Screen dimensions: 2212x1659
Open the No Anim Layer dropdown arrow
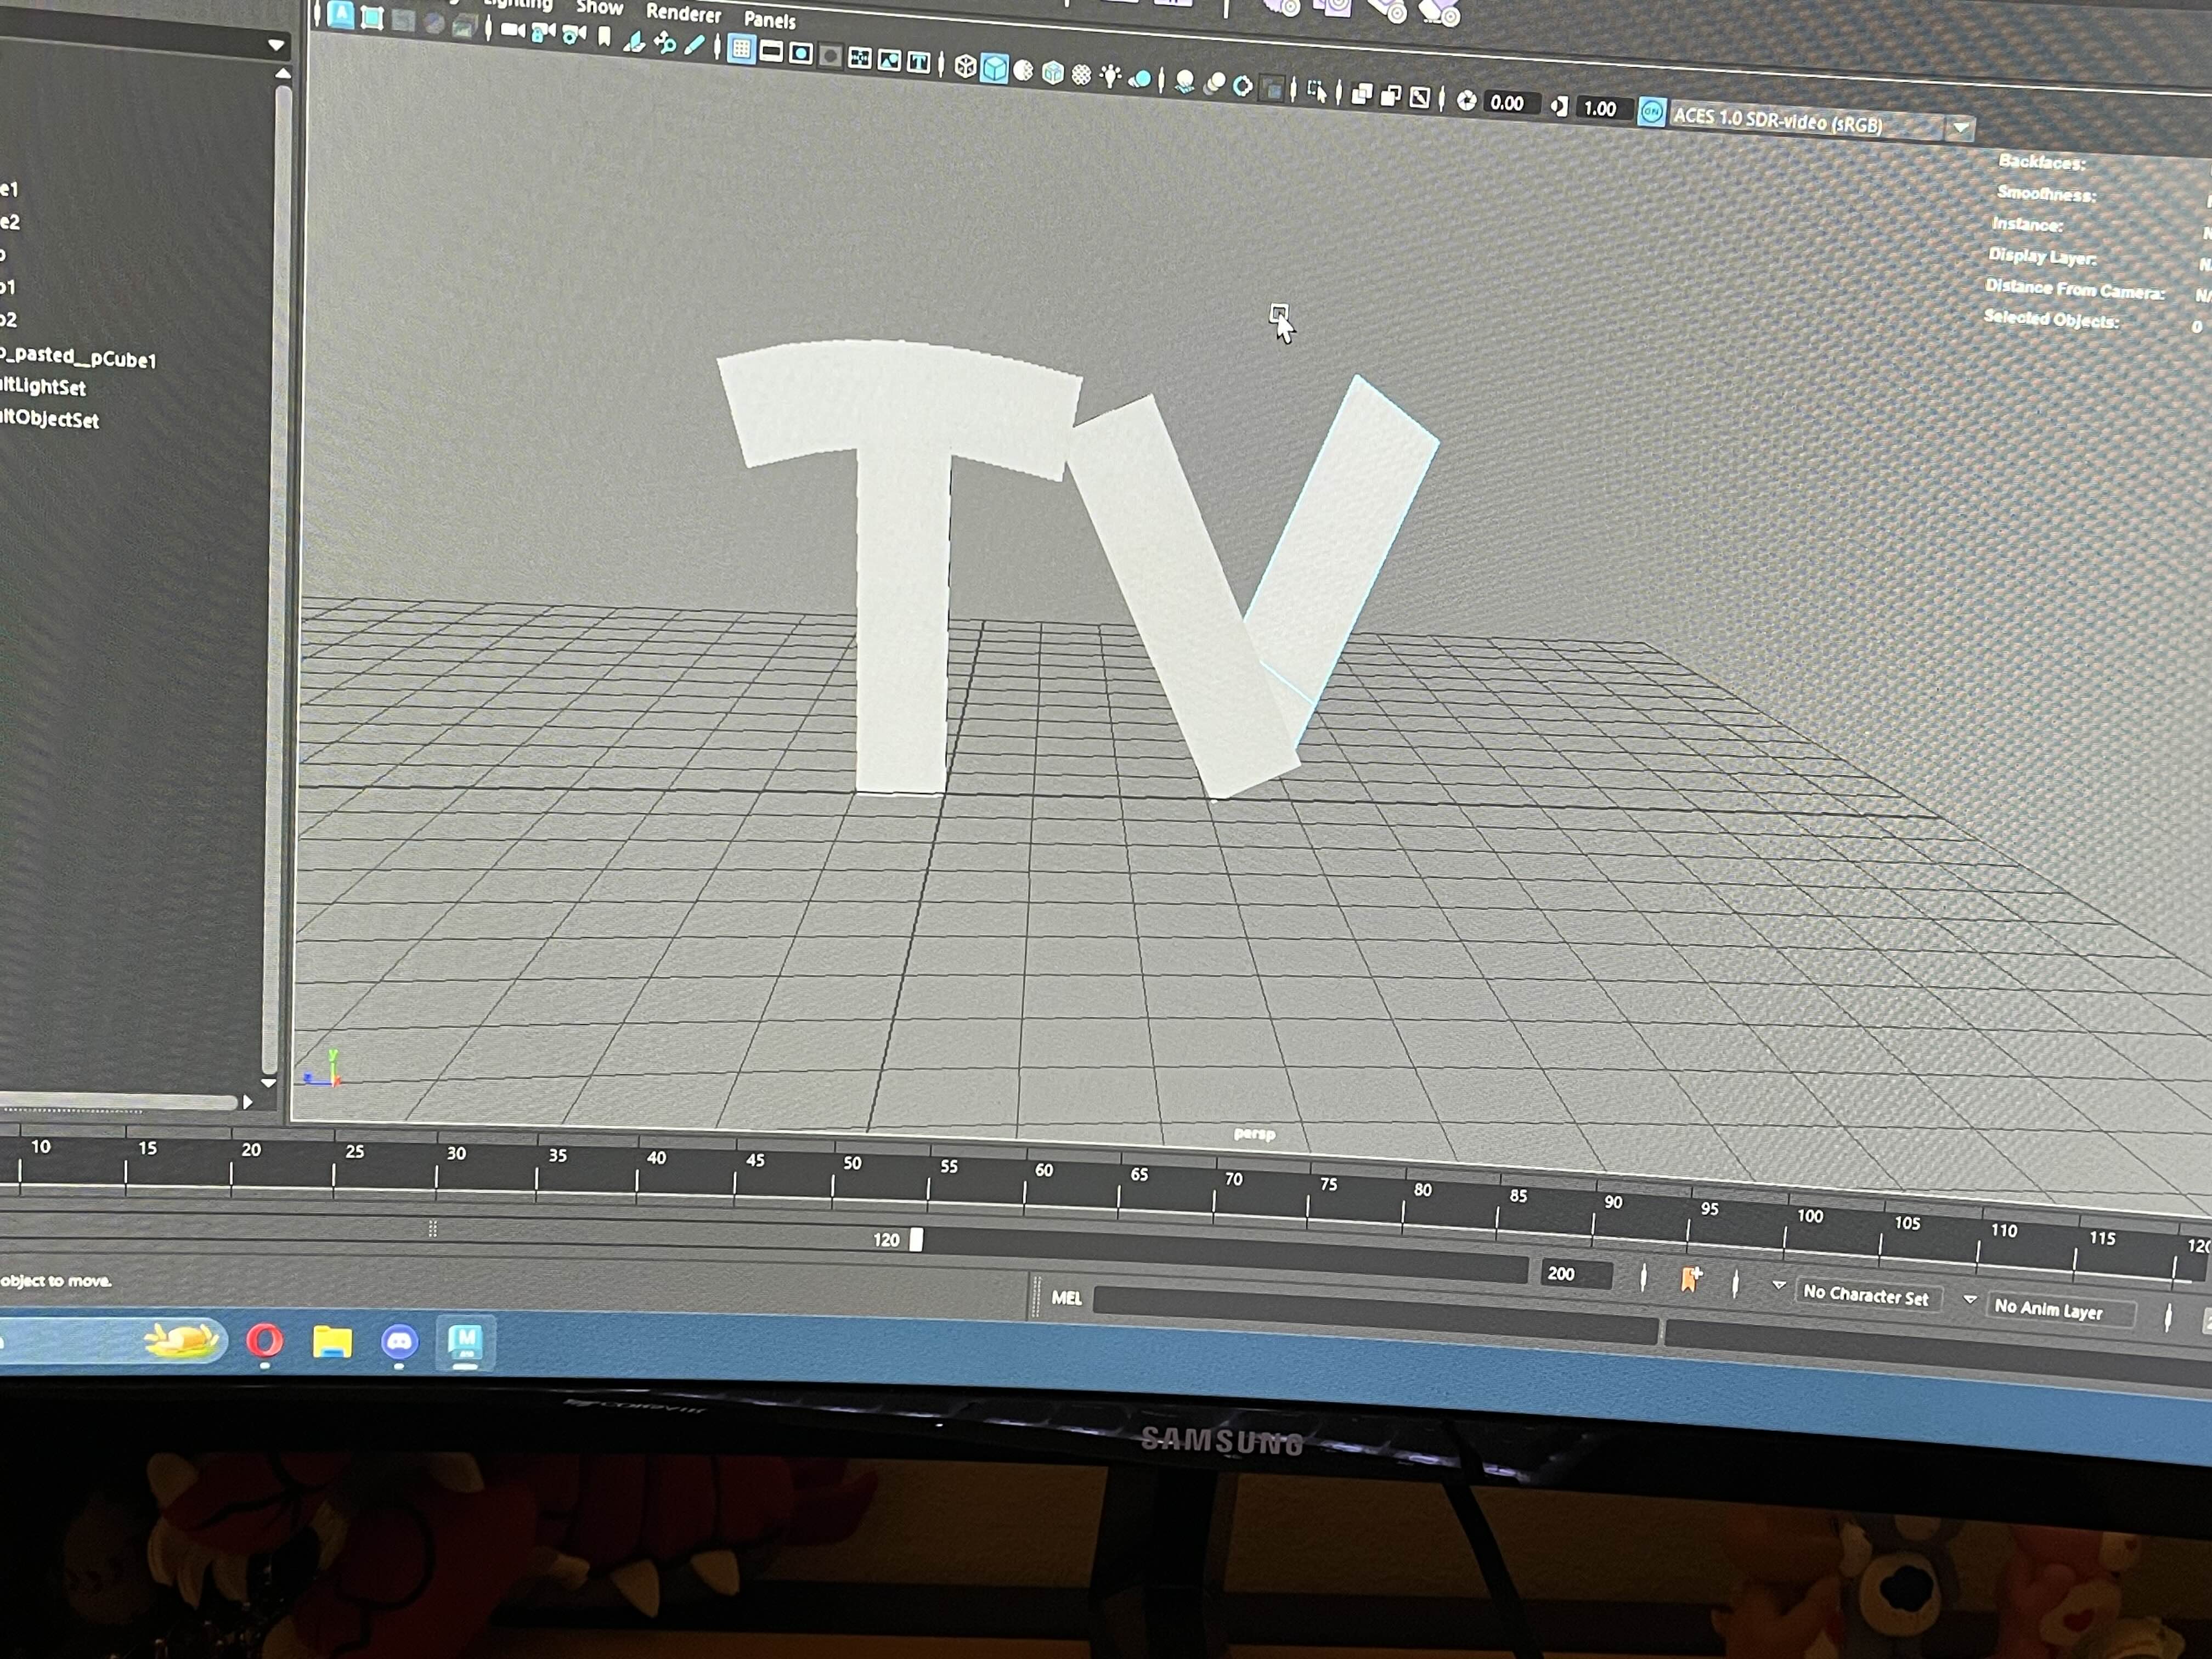(1969, 1299)
